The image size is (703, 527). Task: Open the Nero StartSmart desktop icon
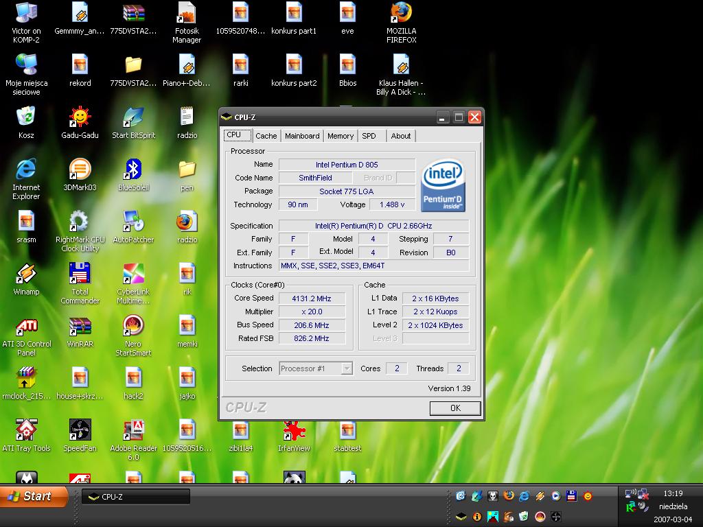(x=134, y=335)
